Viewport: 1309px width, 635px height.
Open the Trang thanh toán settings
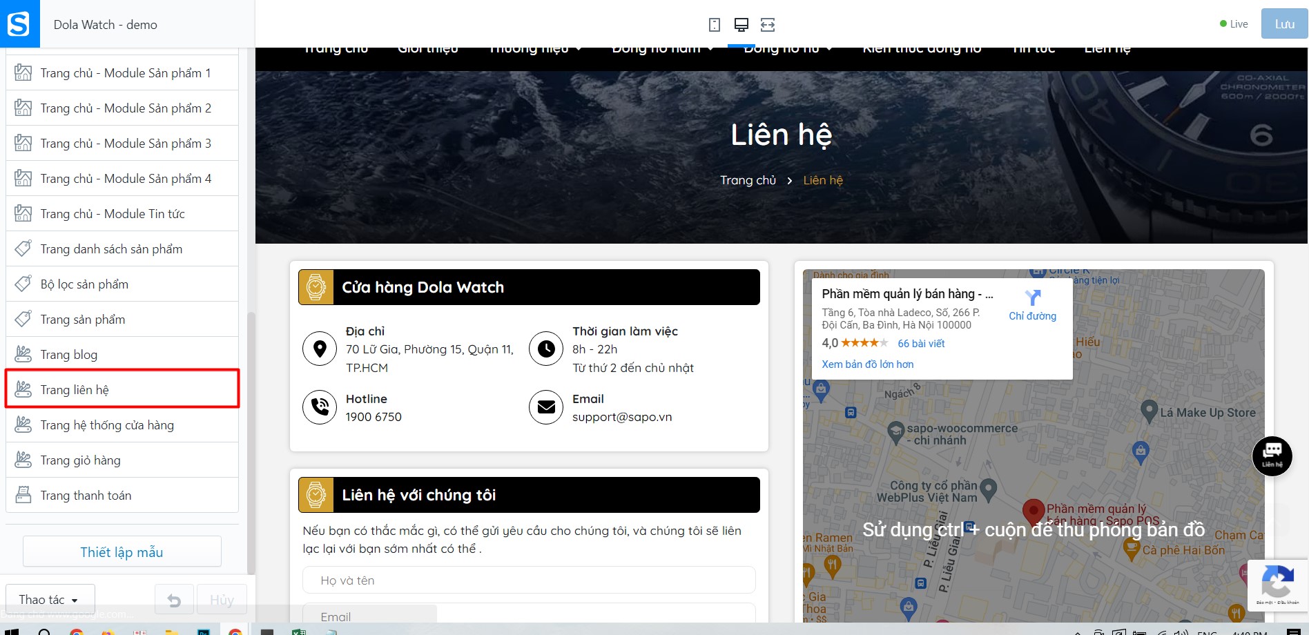122,495
